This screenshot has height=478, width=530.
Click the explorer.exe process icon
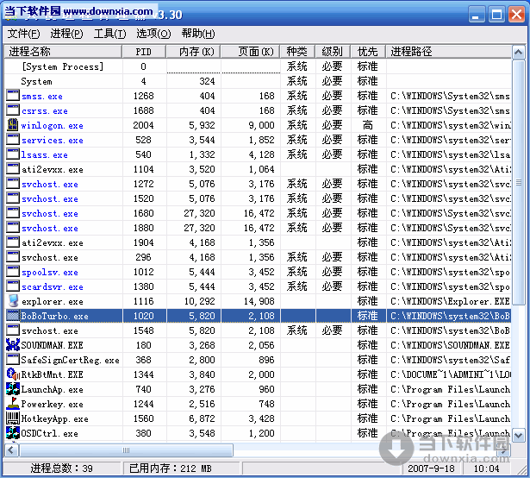[13, 301]
